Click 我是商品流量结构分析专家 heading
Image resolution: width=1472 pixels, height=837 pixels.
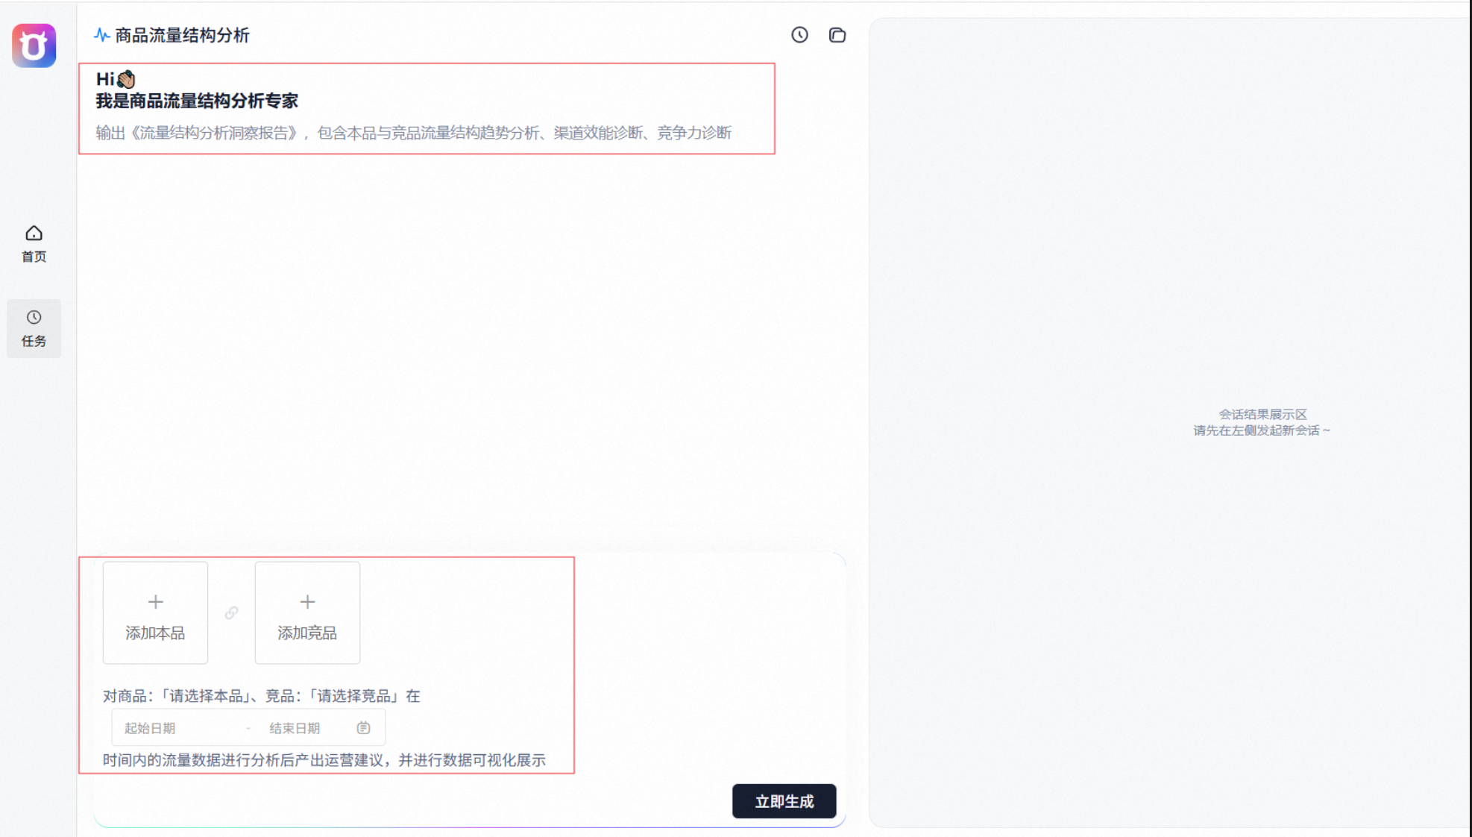click(197, 101)
